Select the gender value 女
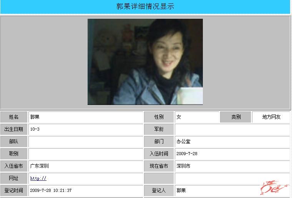This screenshot has width=292, height=198. (x=179, y=117)
